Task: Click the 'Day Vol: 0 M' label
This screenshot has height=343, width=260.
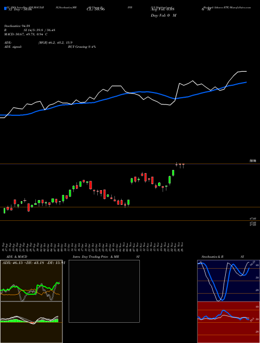Action: pyautogui.click(x=163, y=15)
